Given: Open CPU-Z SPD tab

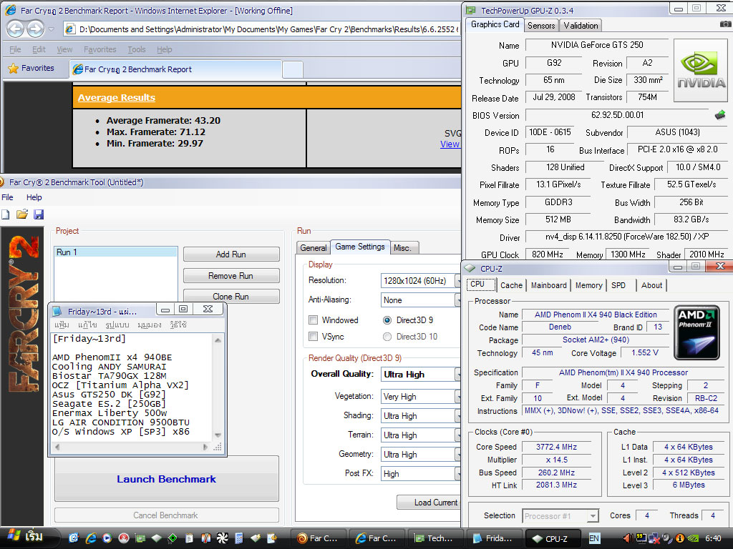Looking at the screenshot, I should 618,285.
